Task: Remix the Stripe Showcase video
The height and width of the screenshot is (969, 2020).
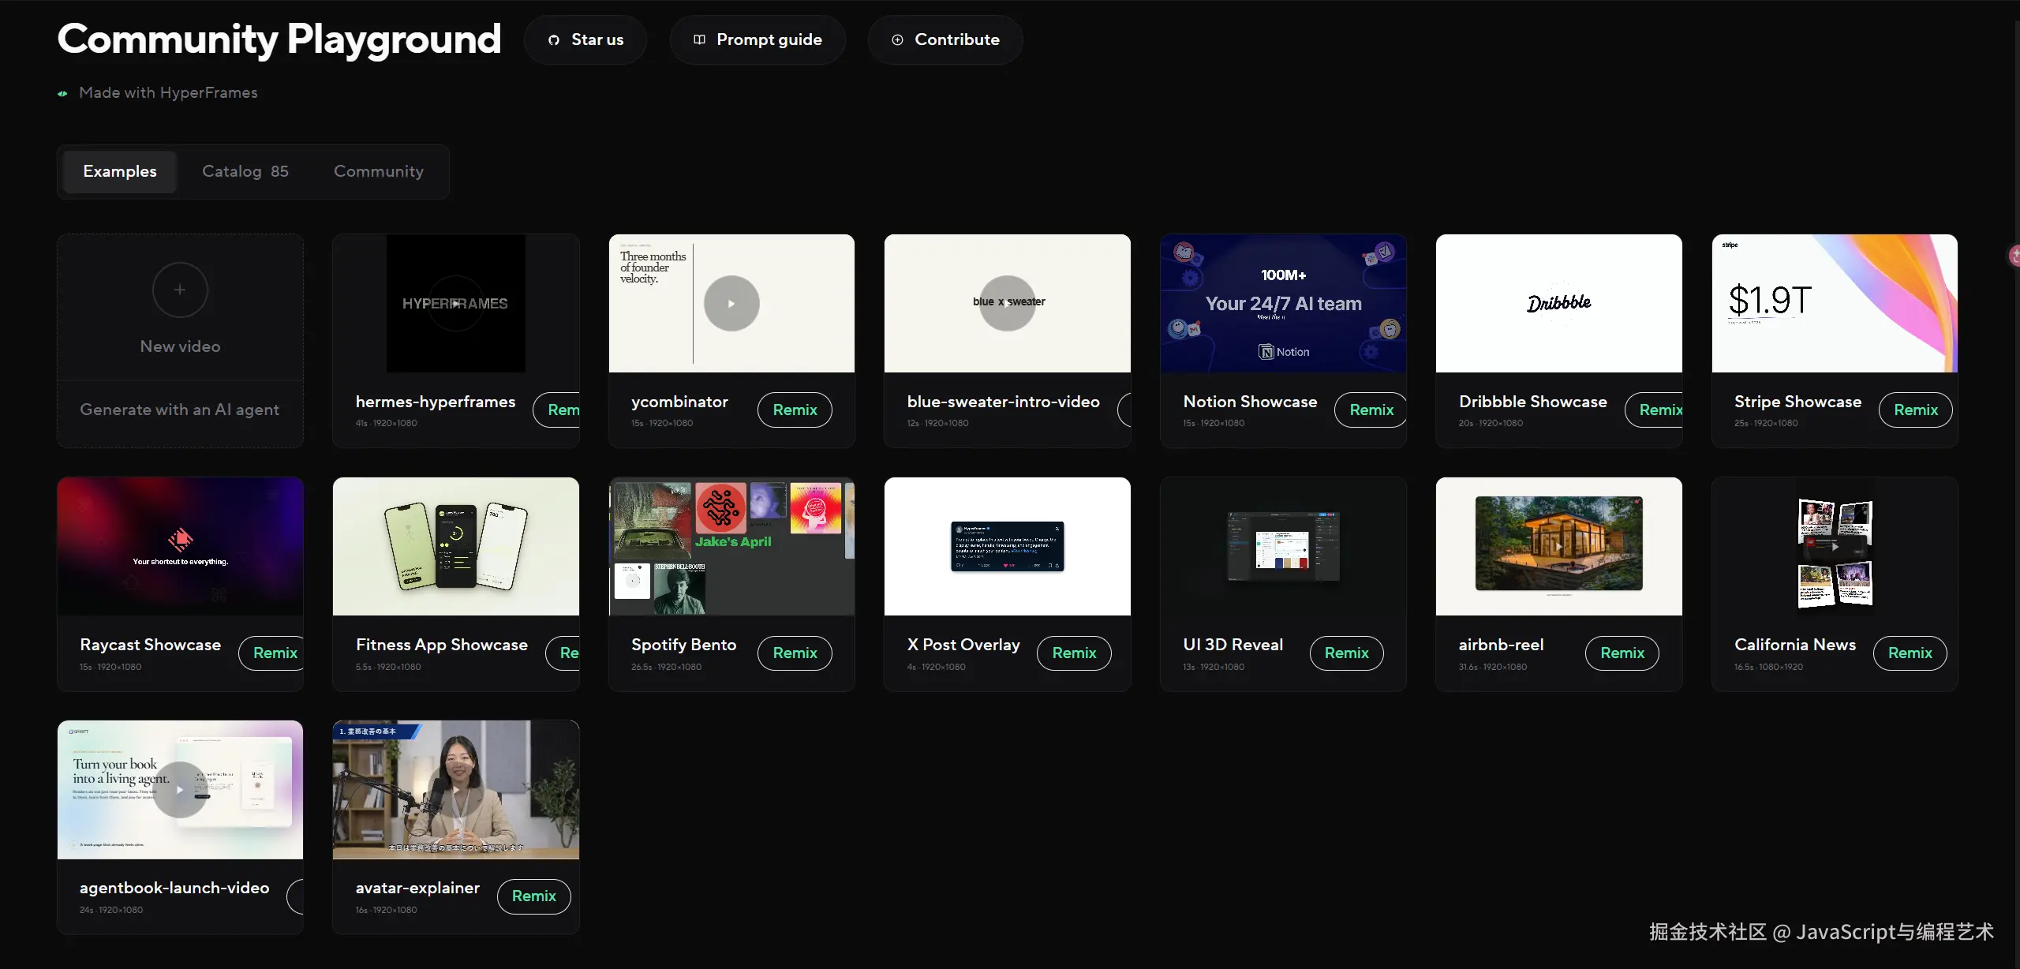Action: [x=1916, y=410]
